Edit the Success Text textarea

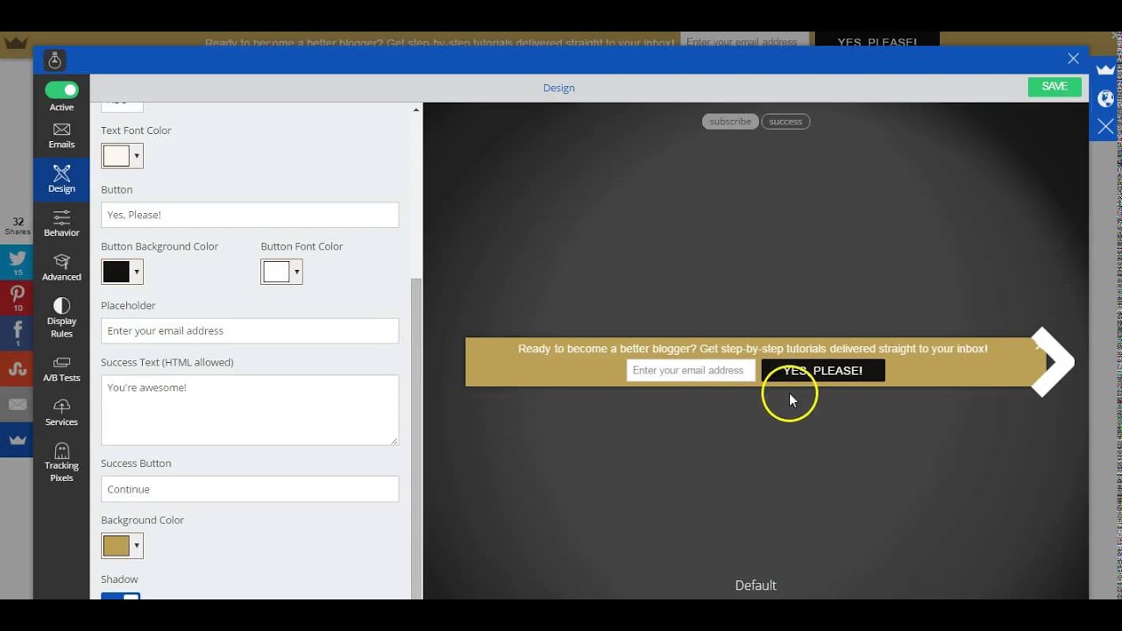250,410
